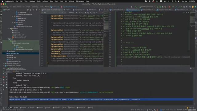The height and width of the screenshot is (111, 197).
Task: Click the macOS Spotlight search icon
Action: [176, 1]
